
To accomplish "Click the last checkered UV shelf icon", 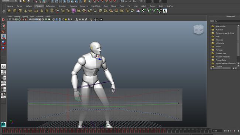I will [165, 11].
